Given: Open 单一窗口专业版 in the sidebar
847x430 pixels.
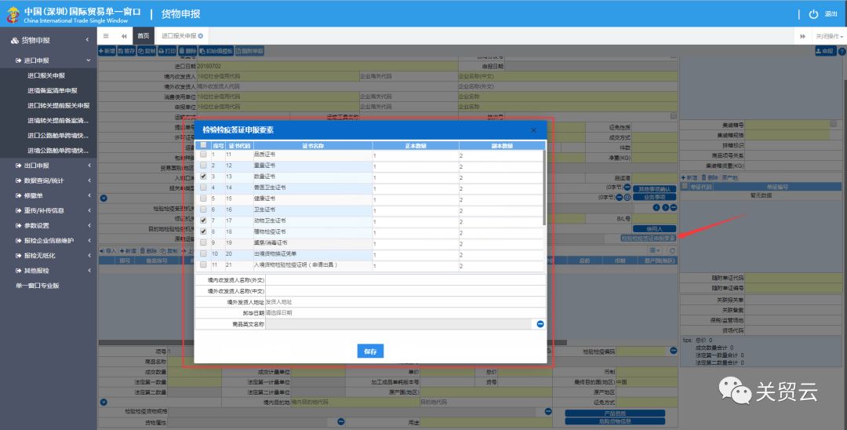Looking at the screenshot, I should 37,286.
